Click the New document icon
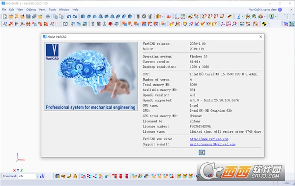This screenshot has height=186, width=295. [5, 17]
